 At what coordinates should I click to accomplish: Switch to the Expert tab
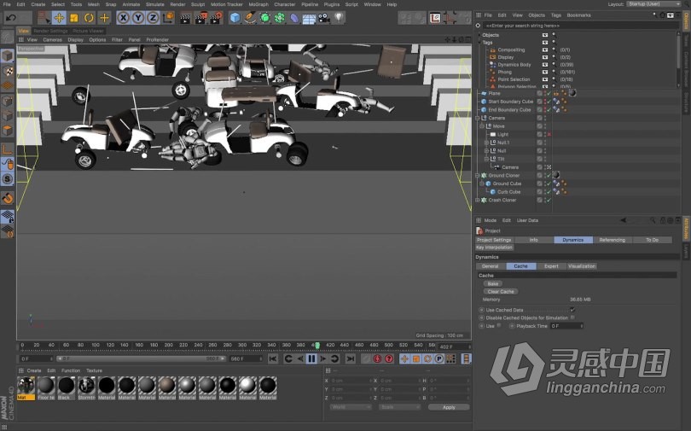(551, 266)
